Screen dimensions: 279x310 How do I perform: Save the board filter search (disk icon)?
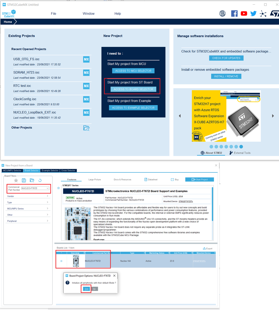click(24, 180)
